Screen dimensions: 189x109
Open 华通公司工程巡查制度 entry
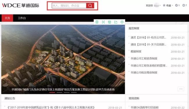pyautogui.click(x=144, y=58)
